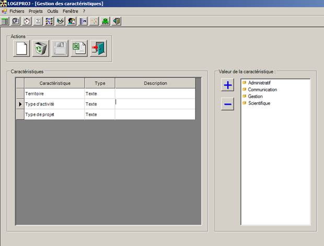
Task: Click the recycle bin delete button
Action: tap(41, 49)
